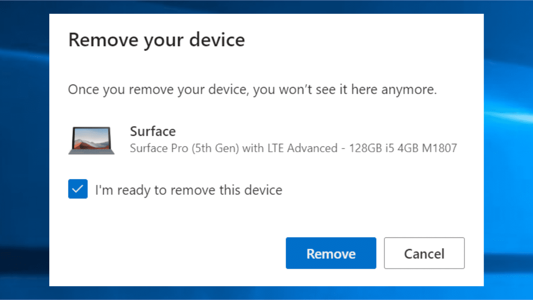The height and width of the screenshot is (300, 533).
Task: Uncheck the ready to remove checkbox
Action: tap(78, 189)
